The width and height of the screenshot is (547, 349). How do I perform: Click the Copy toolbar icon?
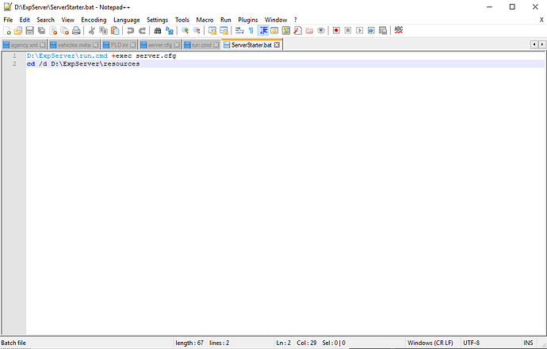103,31
